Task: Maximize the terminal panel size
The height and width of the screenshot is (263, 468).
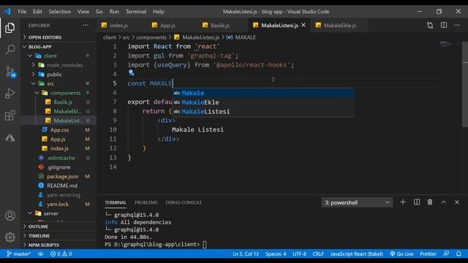Action: (444, 202)
